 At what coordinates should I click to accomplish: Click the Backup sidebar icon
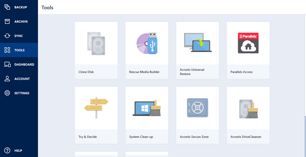(x=7, y=7)
